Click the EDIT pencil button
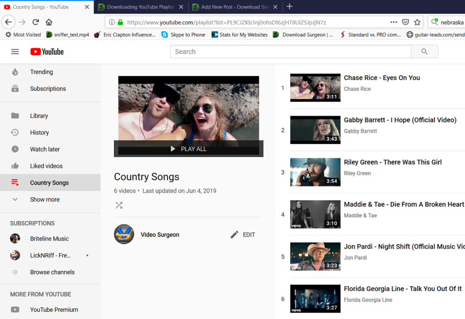Screen dimensions: 465x319 [x=242, y=235]
